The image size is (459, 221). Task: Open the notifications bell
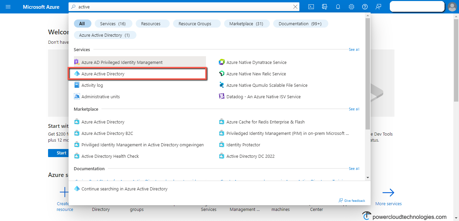click(x=338, y=7)
